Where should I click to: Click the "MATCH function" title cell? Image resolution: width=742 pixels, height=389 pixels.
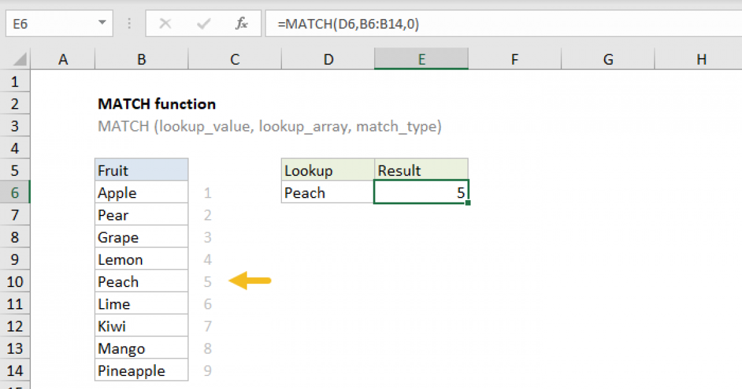point(157,104)
